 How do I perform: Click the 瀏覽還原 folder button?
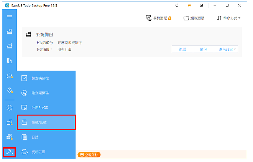pos(194,18)
